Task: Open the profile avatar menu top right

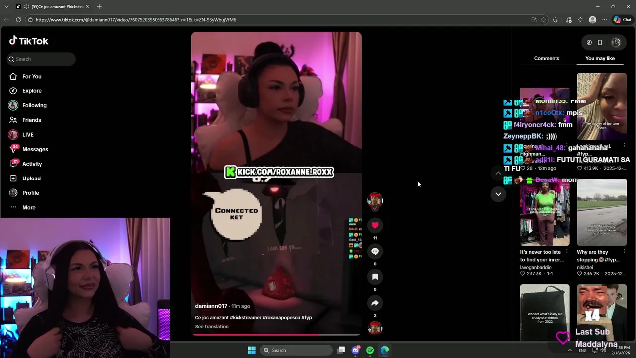Action: 616,43
